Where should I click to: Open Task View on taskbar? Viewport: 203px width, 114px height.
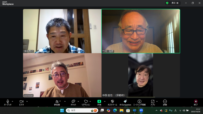click(102, 111)
